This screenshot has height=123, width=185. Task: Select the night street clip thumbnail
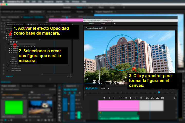click(x=40, y=107)
